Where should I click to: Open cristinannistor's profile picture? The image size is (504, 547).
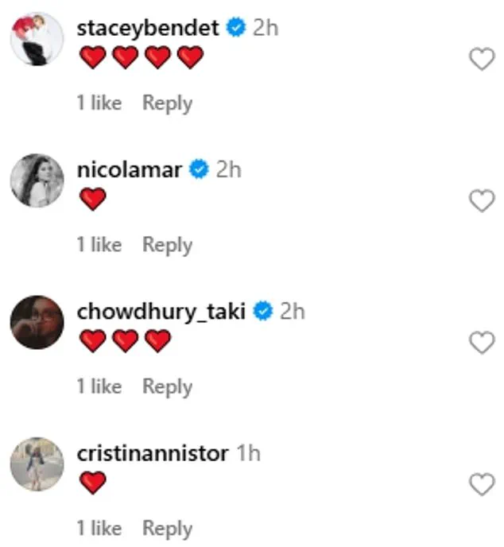[x=37, y=464]
